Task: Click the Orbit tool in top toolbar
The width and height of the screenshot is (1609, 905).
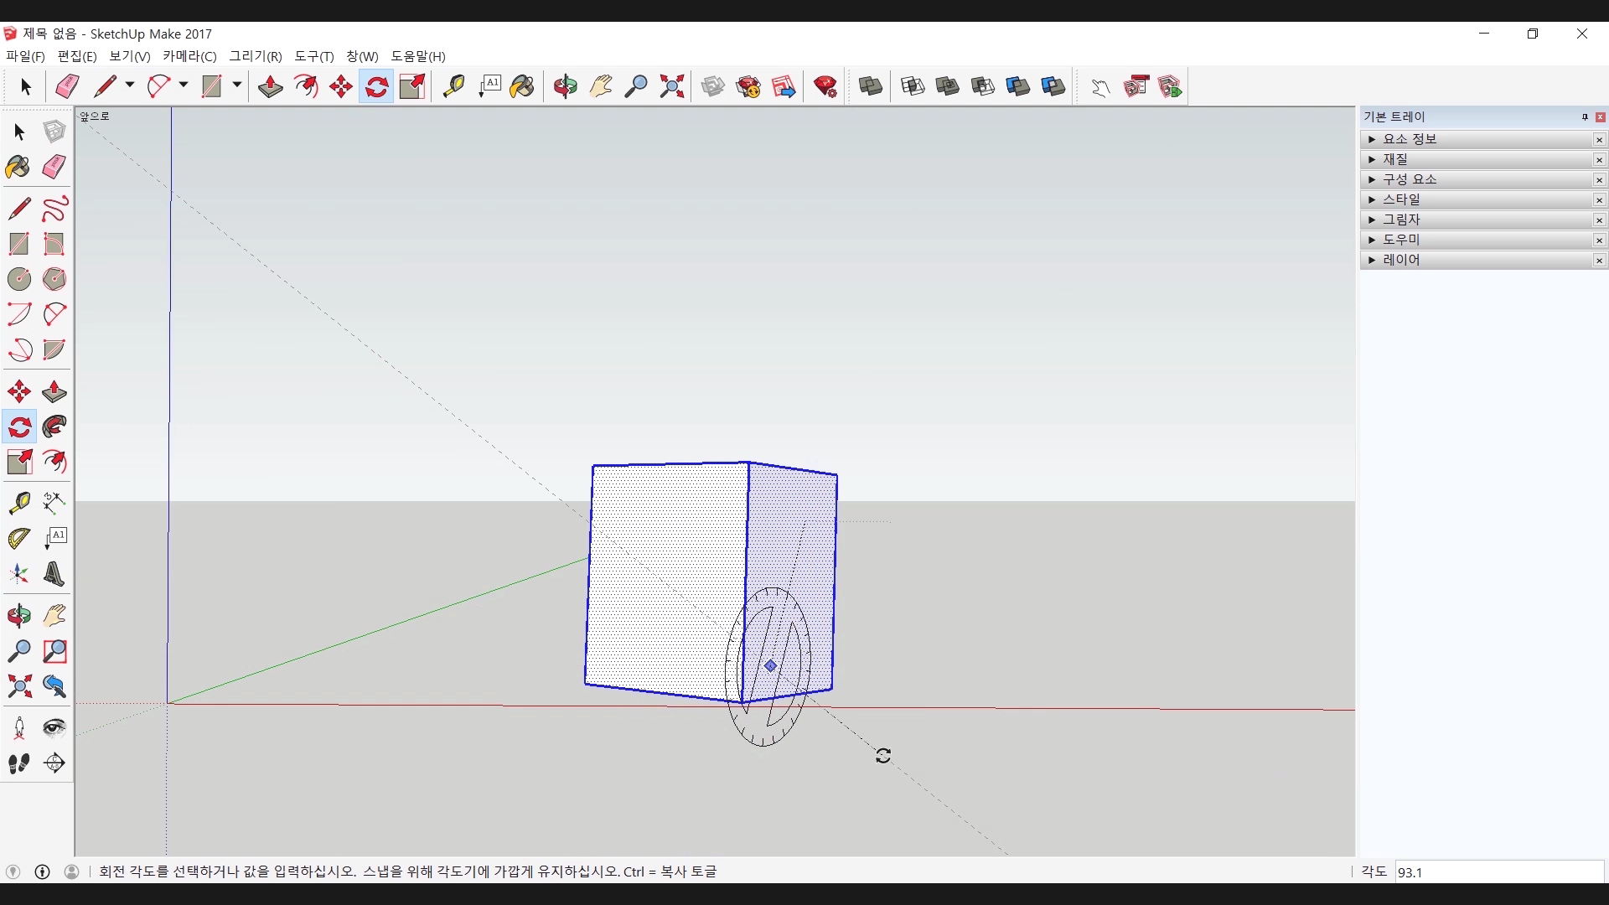Action: click(x=566, y=86)
